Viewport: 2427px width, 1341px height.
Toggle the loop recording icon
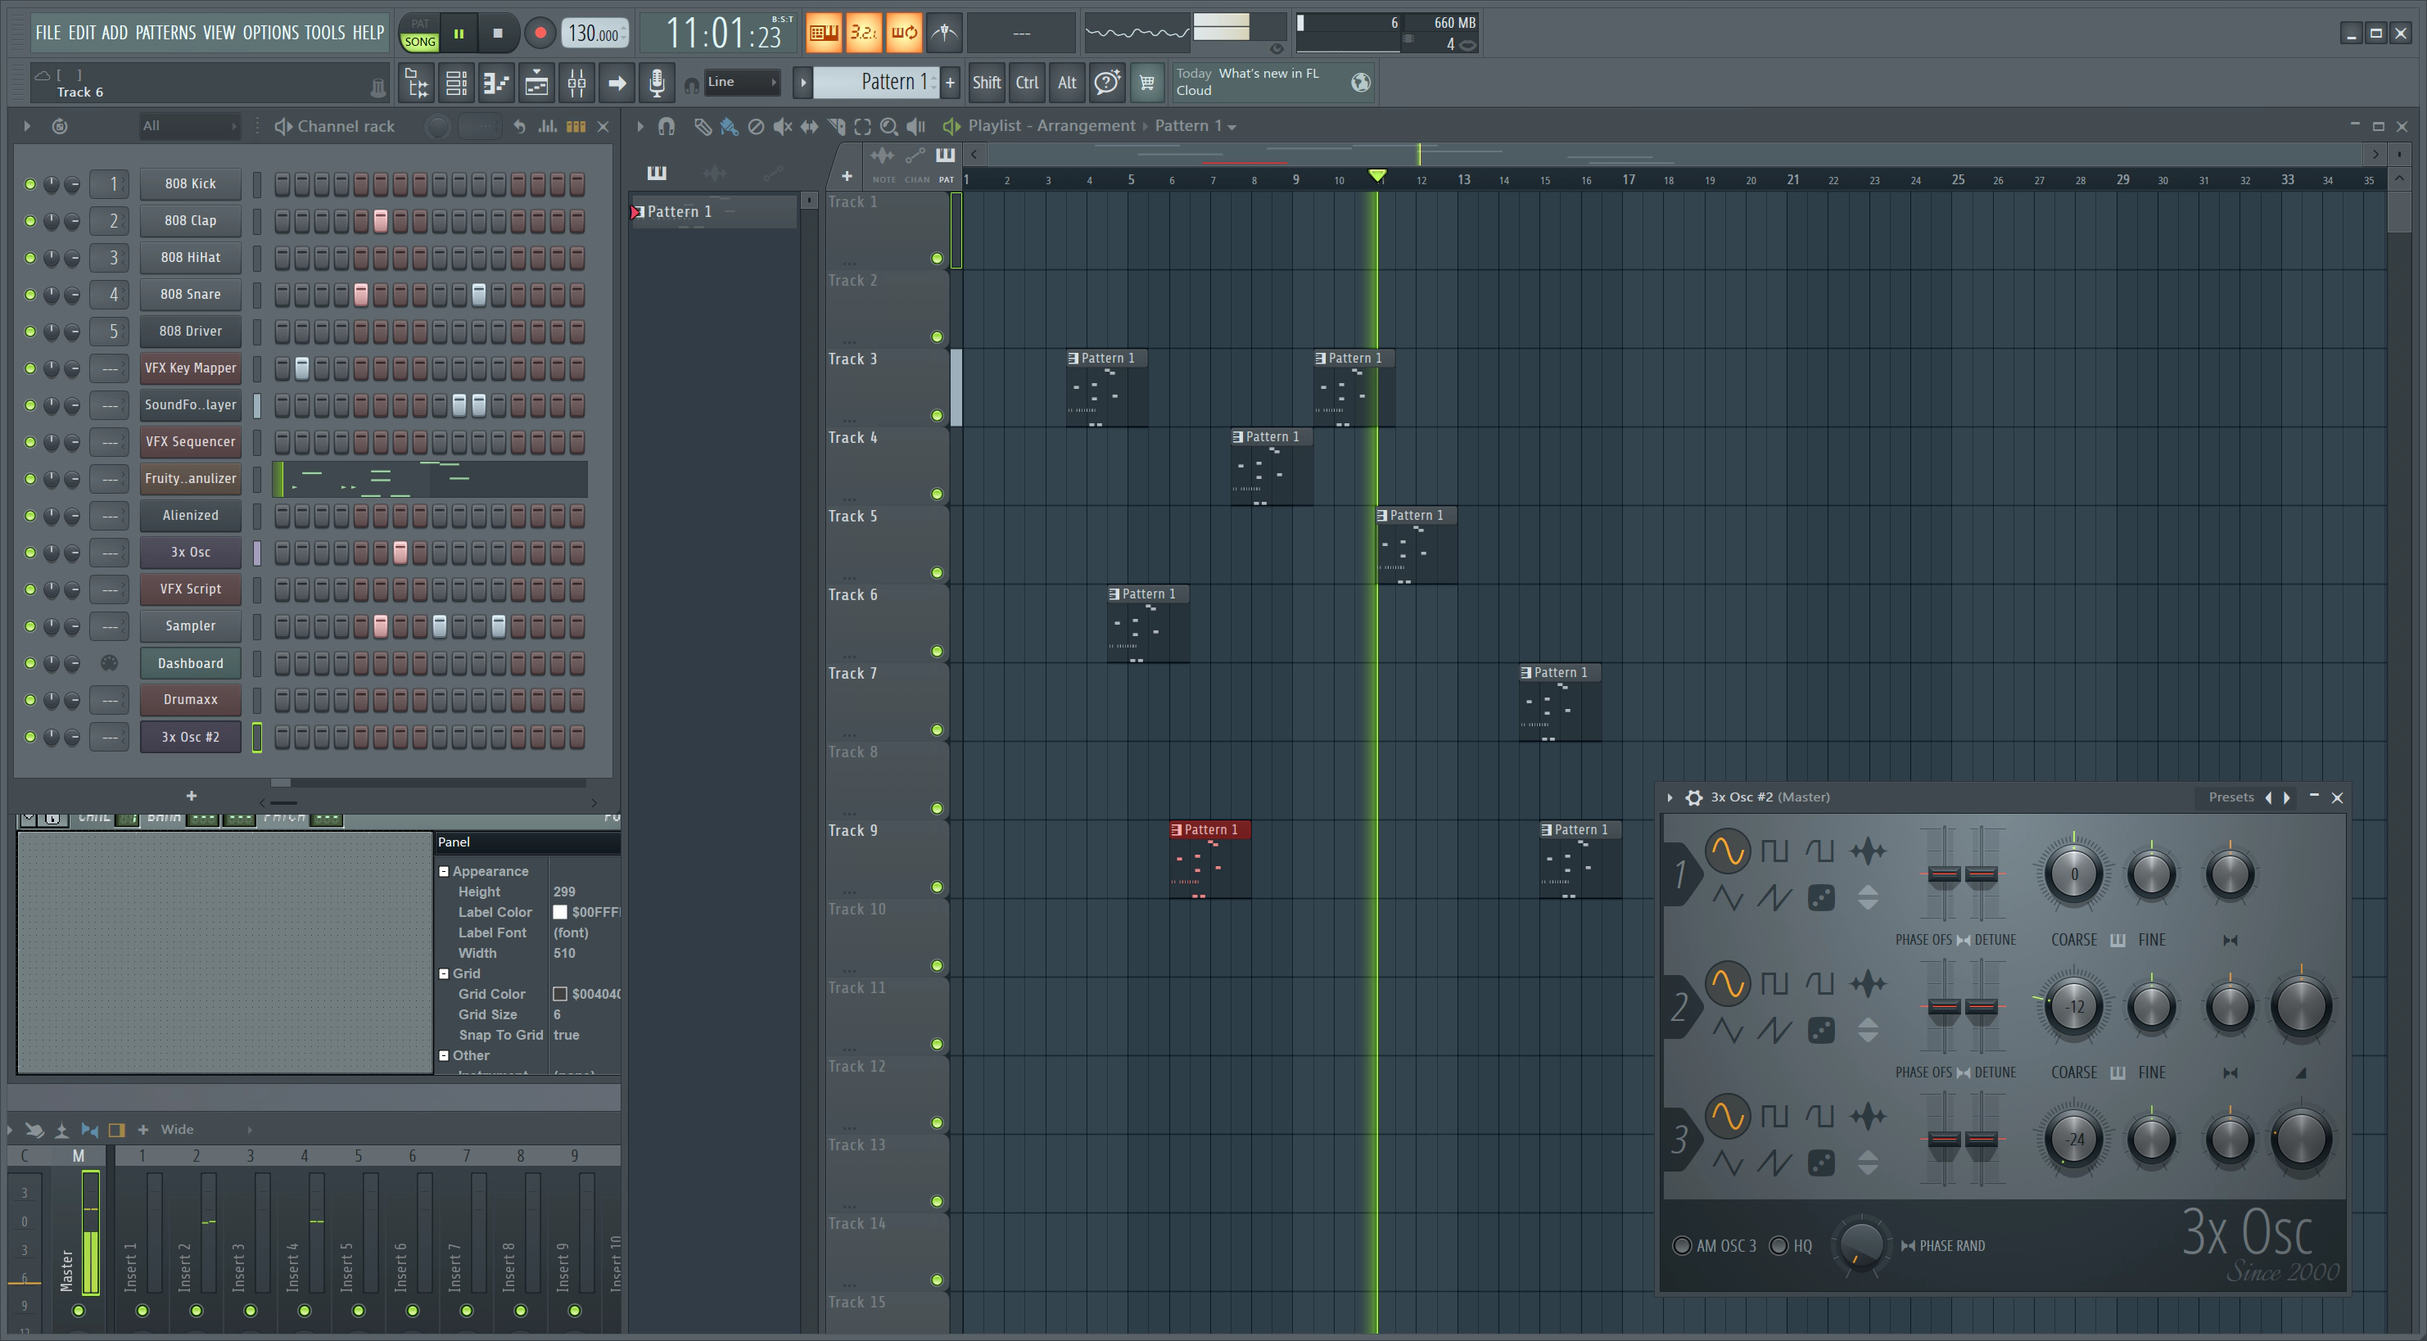coord(903,33)
